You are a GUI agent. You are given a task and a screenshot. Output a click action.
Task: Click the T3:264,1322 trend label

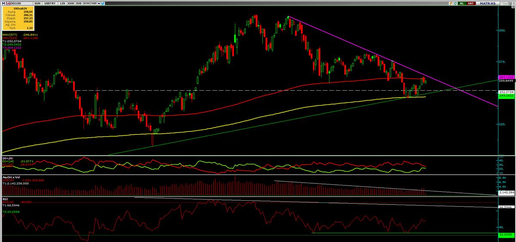(12, 48)
